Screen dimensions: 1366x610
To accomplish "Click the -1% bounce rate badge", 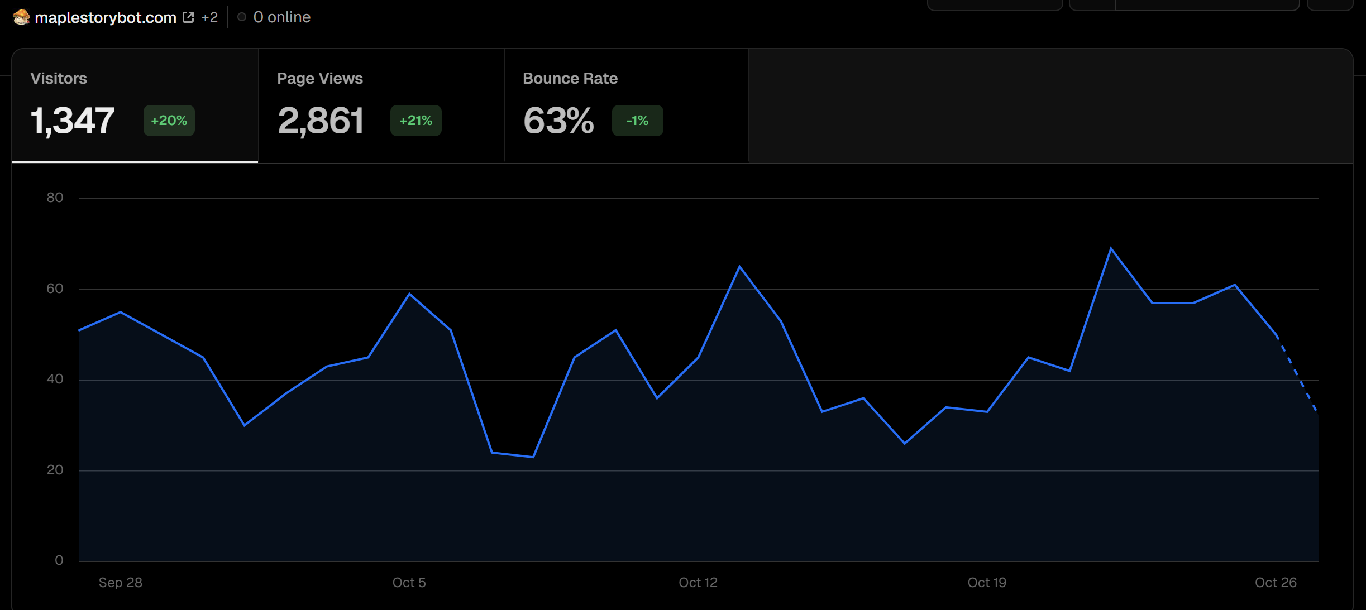I will [637, 121].
